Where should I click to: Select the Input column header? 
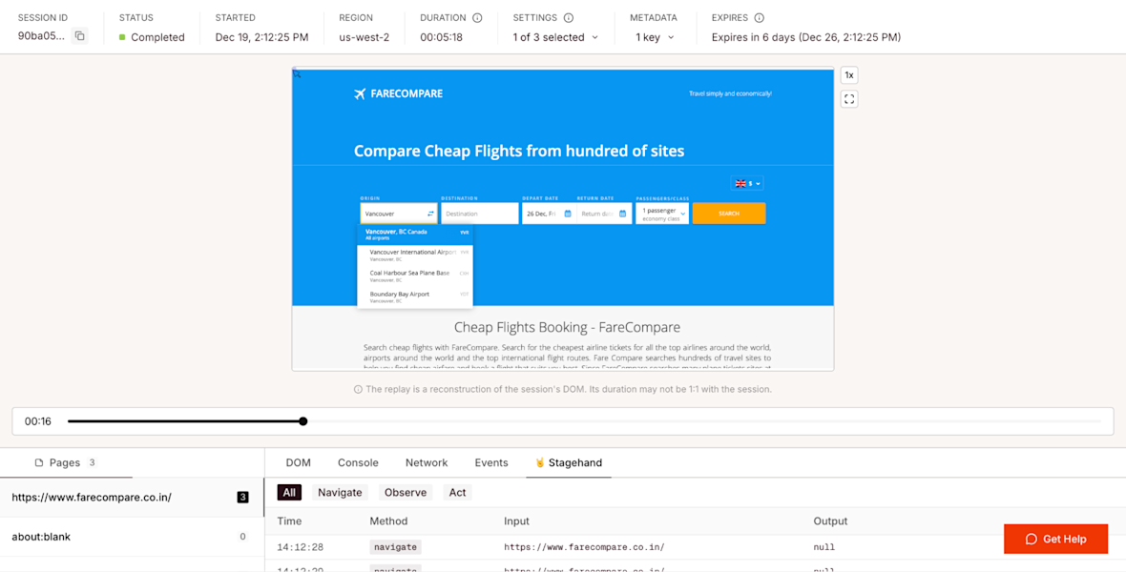coord(516,521)
